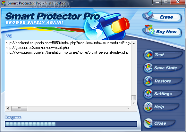Image resolution: width=186 pixels, height=132 pixels.
Task: Click the Restore arrow umbrella icon
Action: (x=148, y=81)
